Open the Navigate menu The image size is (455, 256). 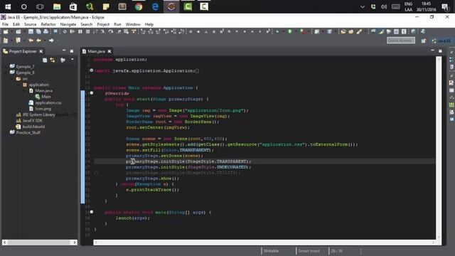68,24
